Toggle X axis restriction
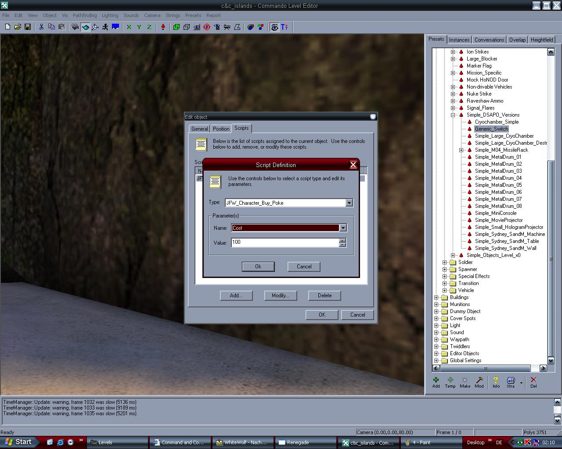This screenshot has width=562, height=449. (129, 27)
